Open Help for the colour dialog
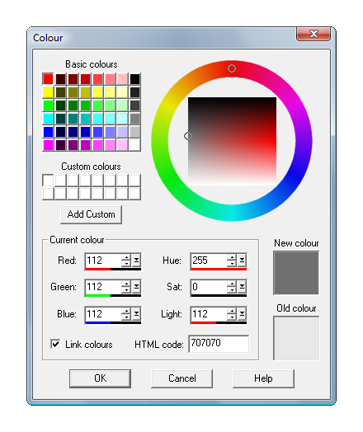 (263, 378)
